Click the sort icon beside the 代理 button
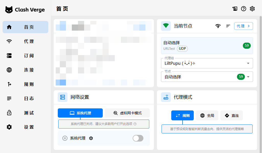The width and height of the screenshot is (262, 153). point(228,26)
